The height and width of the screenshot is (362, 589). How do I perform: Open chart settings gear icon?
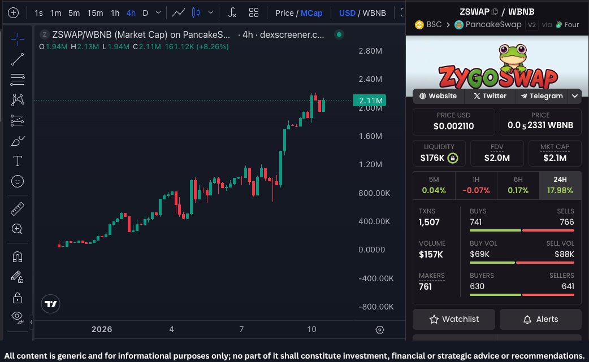pyautogui.click(x=380, y=329)
